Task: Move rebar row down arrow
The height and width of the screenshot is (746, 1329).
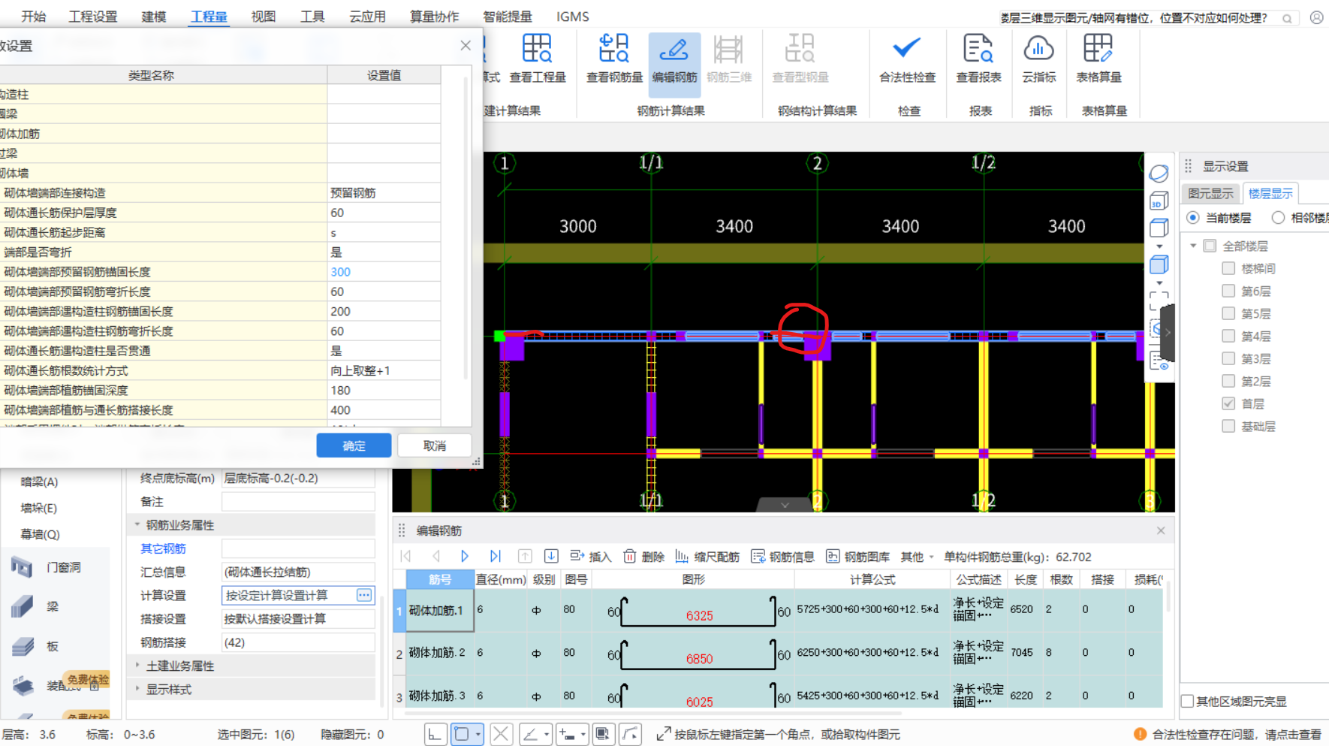Action: point(551,556)
